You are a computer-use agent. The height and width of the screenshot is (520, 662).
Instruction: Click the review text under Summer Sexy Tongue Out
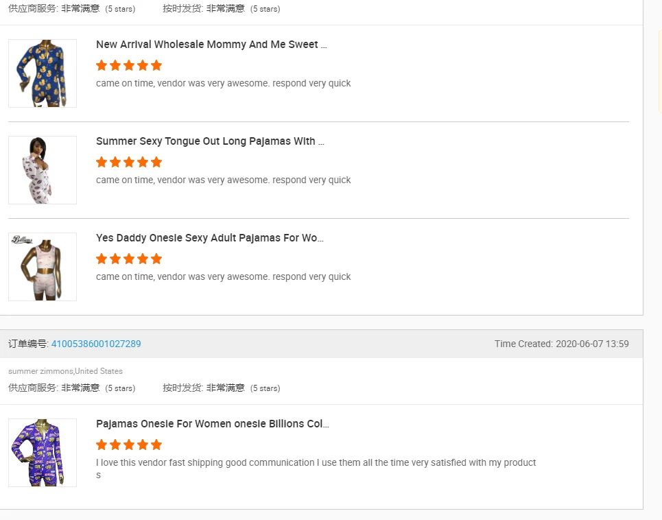click(223, 180)
